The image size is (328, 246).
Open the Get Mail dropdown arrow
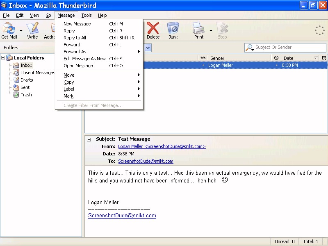pyautogui.click(x=21, y=30)
